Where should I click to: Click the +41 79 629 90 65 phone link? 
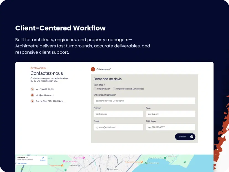45,89
